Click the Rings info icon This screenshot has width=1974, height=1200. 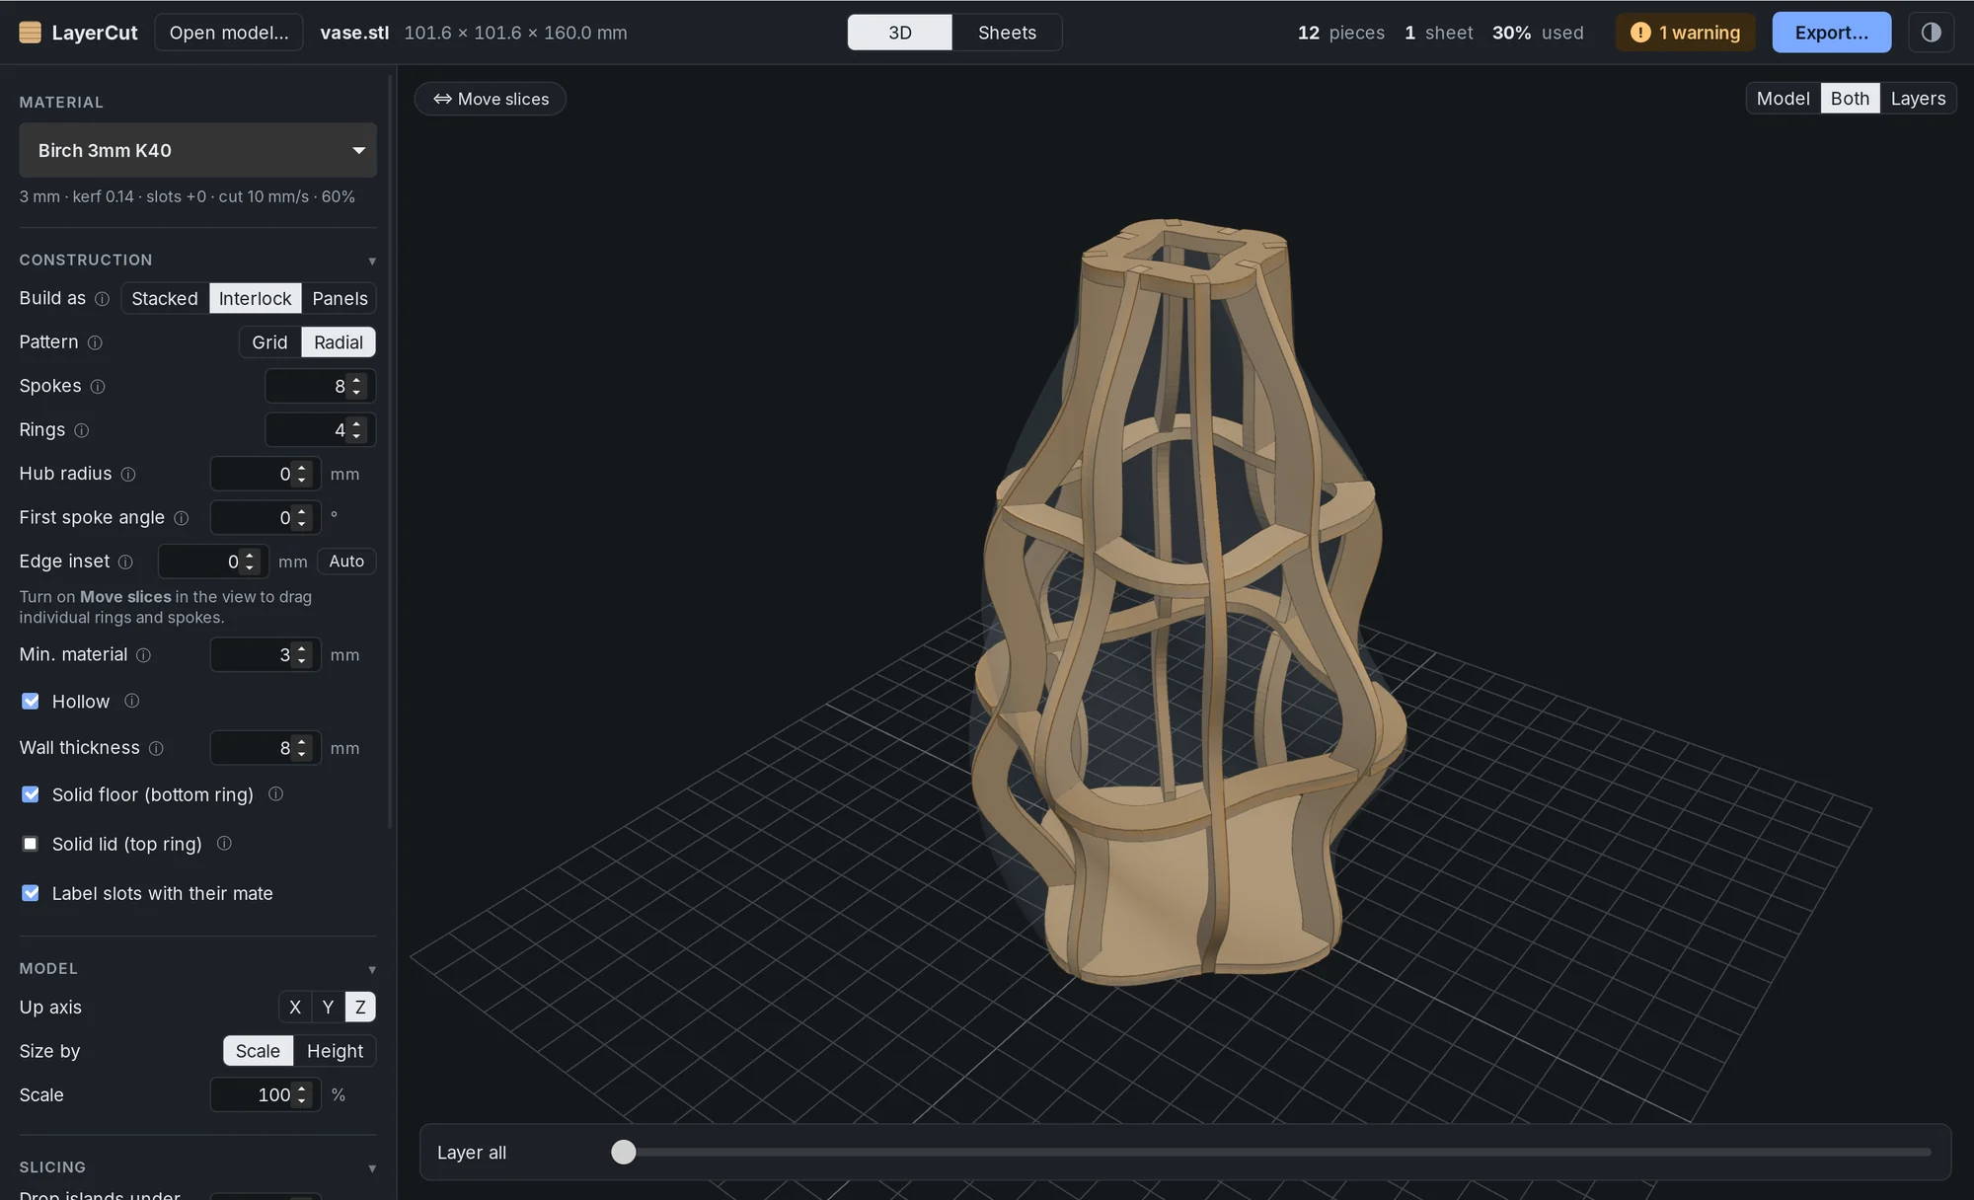coord(82,430)
